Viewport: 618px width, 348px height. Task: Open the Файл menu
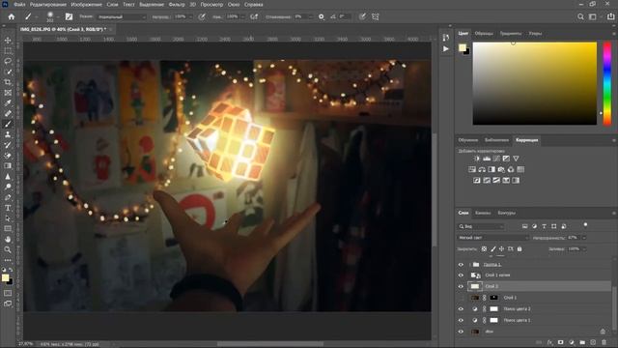point(19,4)
